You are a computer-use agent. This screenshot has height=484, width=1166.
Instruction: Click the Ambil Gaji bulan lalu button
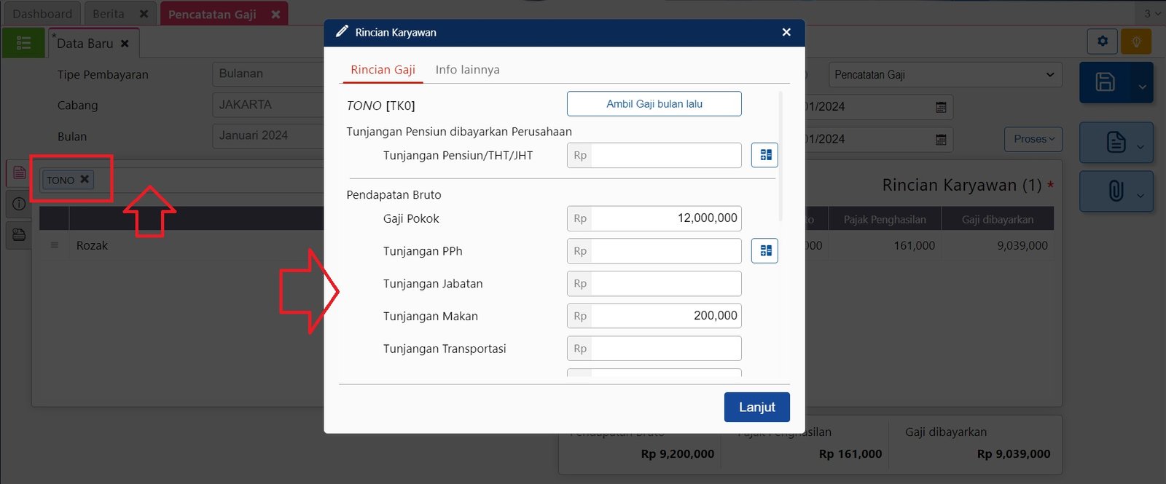click(654, 104)
